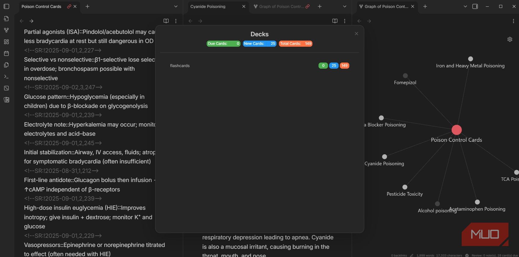Open the canvas icon in left ribbon

[6, 42]
